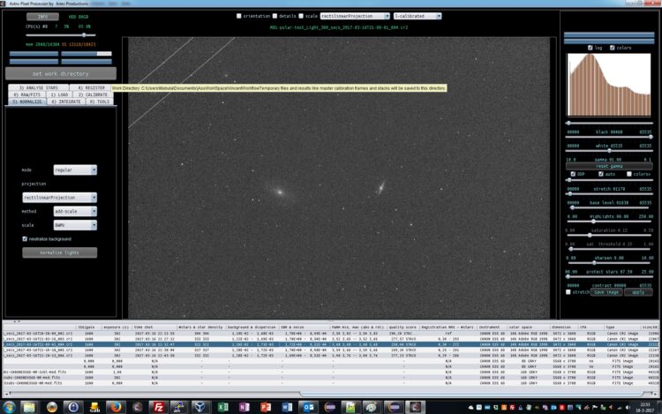Image resolution: width=662 pixels, height=414 pixels.
Task: Open the l-calibrated dropdown at top
Action: [418, 16]
